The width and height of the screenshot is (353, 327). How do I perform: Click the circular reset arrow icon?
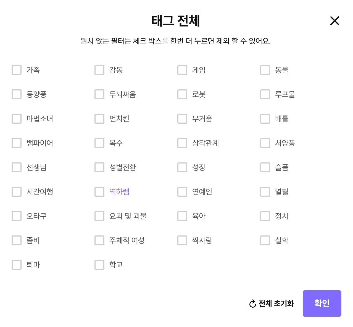click(252, 303)
